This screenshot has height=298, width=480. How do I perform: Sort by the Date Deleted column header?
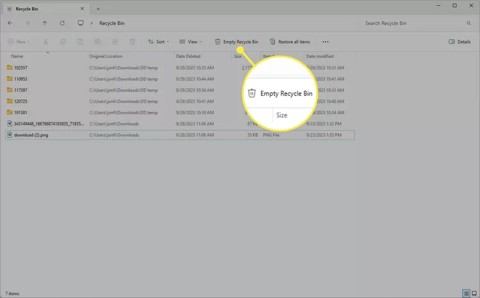point(188,56)
